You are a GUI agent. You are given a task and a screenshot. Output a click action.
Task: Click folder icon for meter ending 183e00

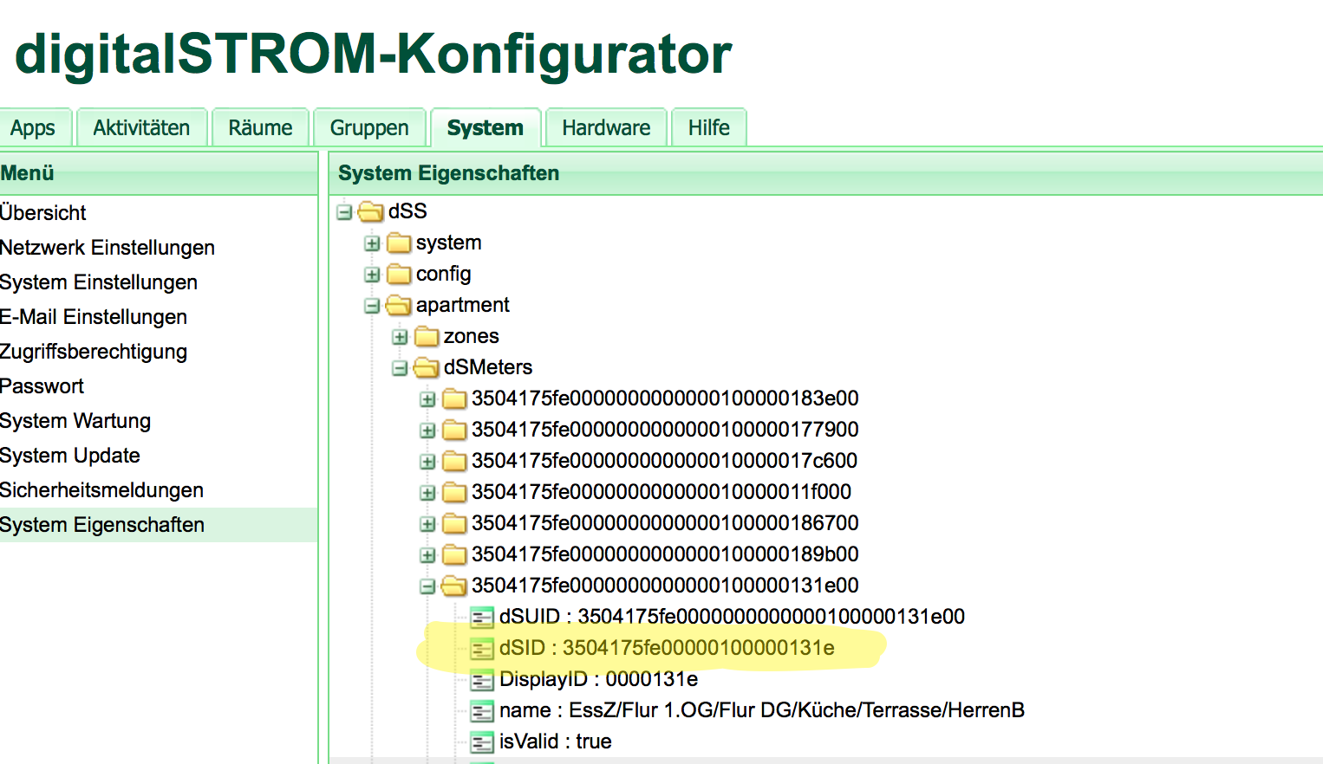point(454,398)
